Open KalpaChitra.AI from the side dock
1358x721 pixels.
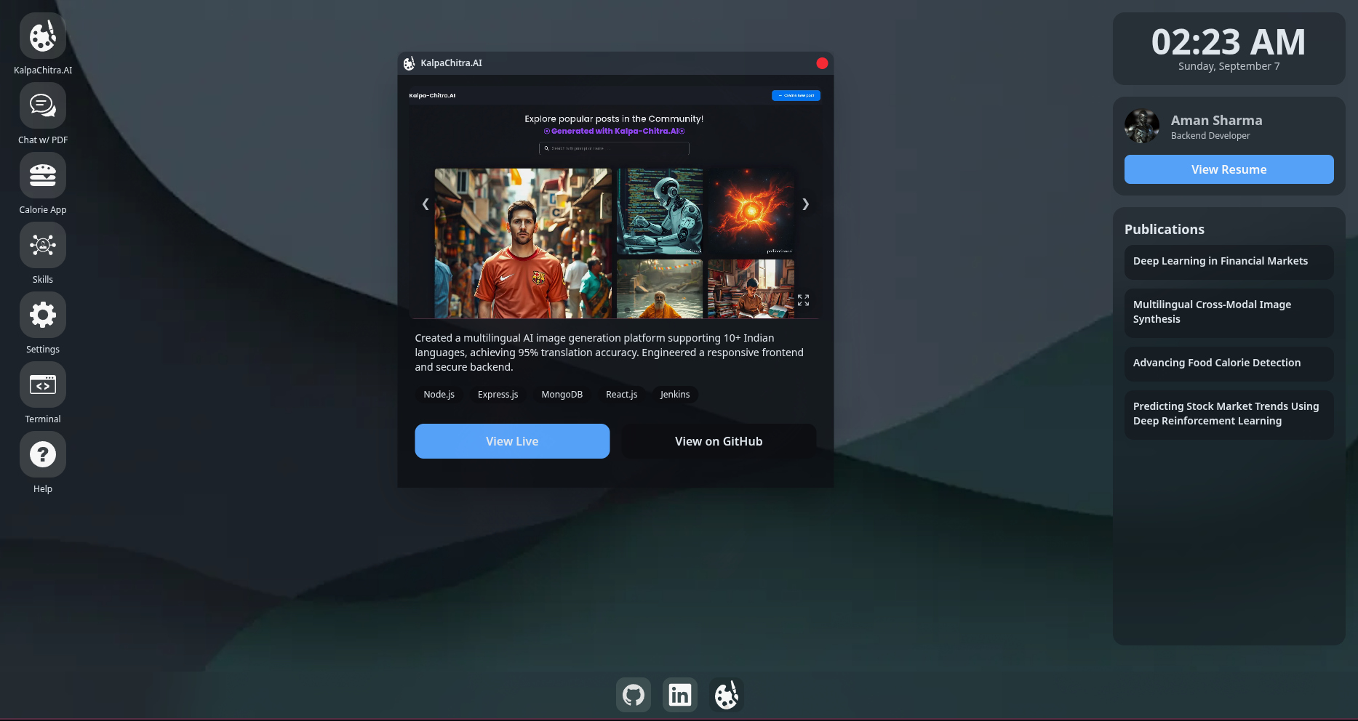(42, 35)
